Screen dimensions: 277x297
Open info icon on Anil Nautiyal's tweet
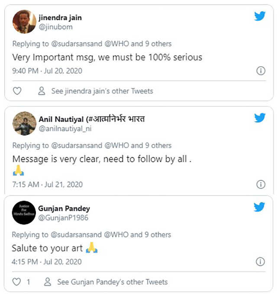[x=261, y=185]
